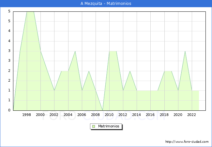Click the 2020 x-axis year label

click(178, 115)
